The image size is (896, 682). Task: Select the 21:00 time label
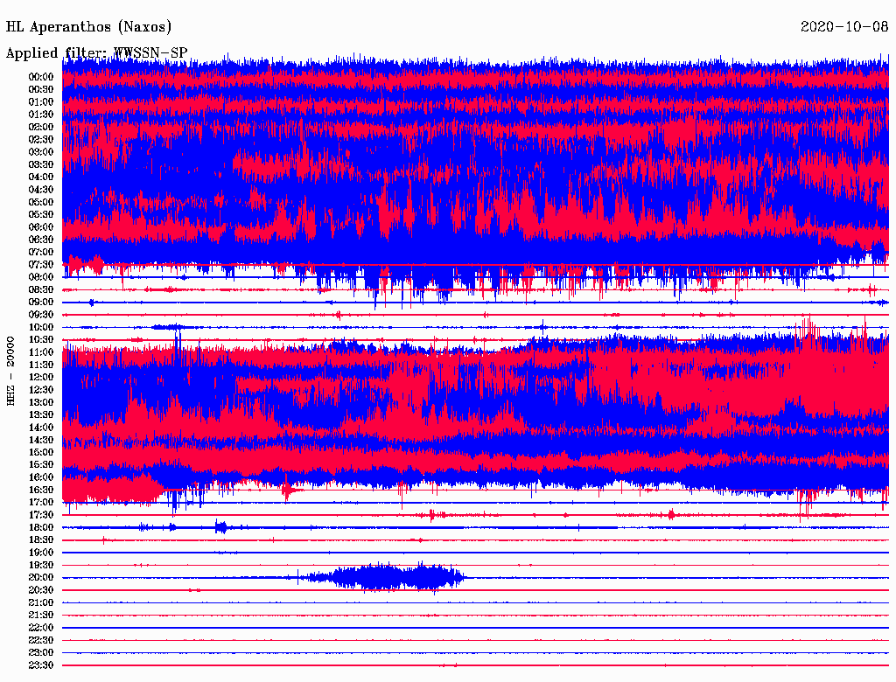41,602
